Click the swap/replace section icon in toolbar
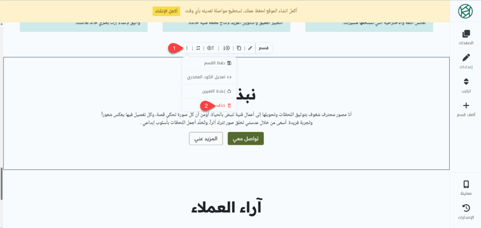This screenshot has width=481, height=228. pos(198,48)
